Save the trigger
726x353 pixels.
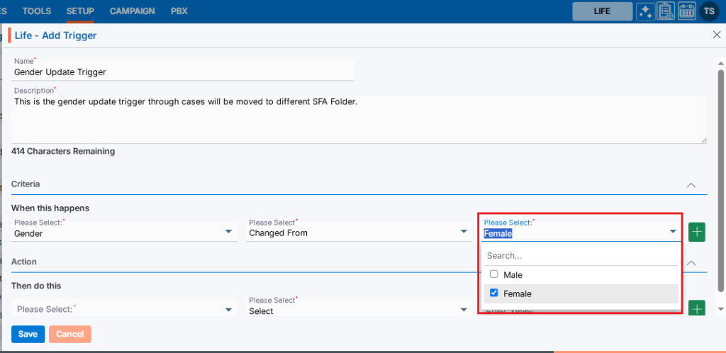point(28,334)
